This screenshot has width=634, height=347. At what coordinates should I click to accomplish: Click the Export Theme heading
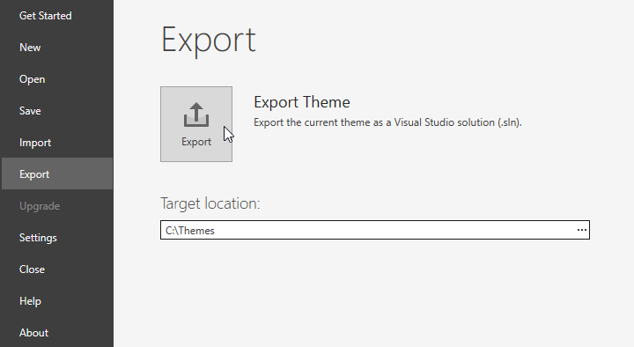pos(302,102)
